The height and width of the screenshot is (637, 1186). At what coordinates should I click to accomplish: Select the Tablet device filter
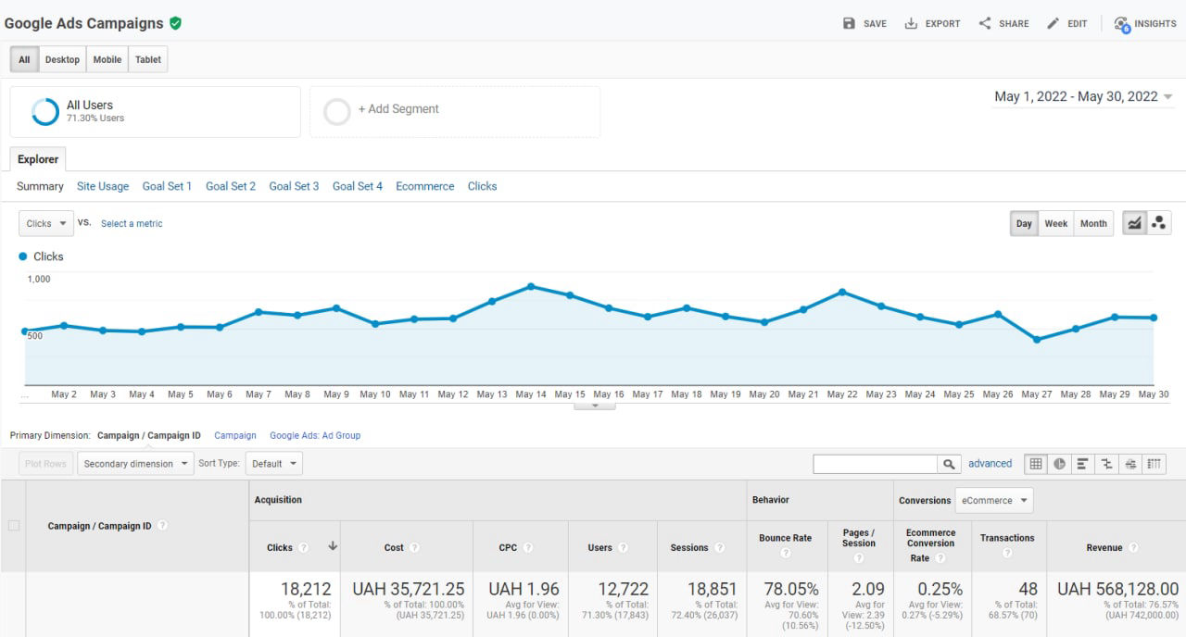click(148, 59)
